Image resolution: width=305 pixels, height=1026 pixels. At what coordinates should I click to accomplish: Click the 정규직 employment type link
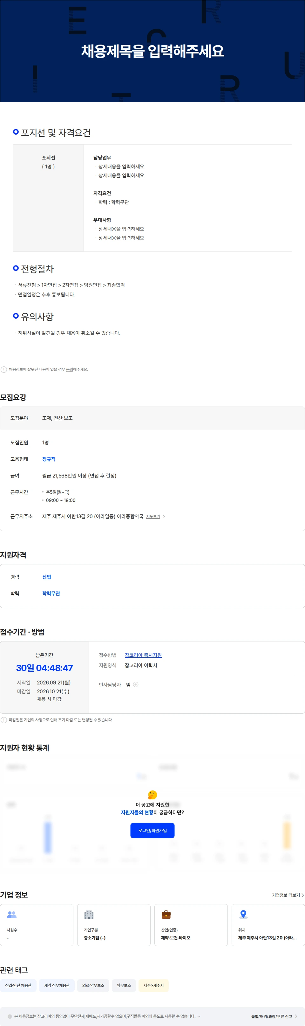(x=49, y=459)
